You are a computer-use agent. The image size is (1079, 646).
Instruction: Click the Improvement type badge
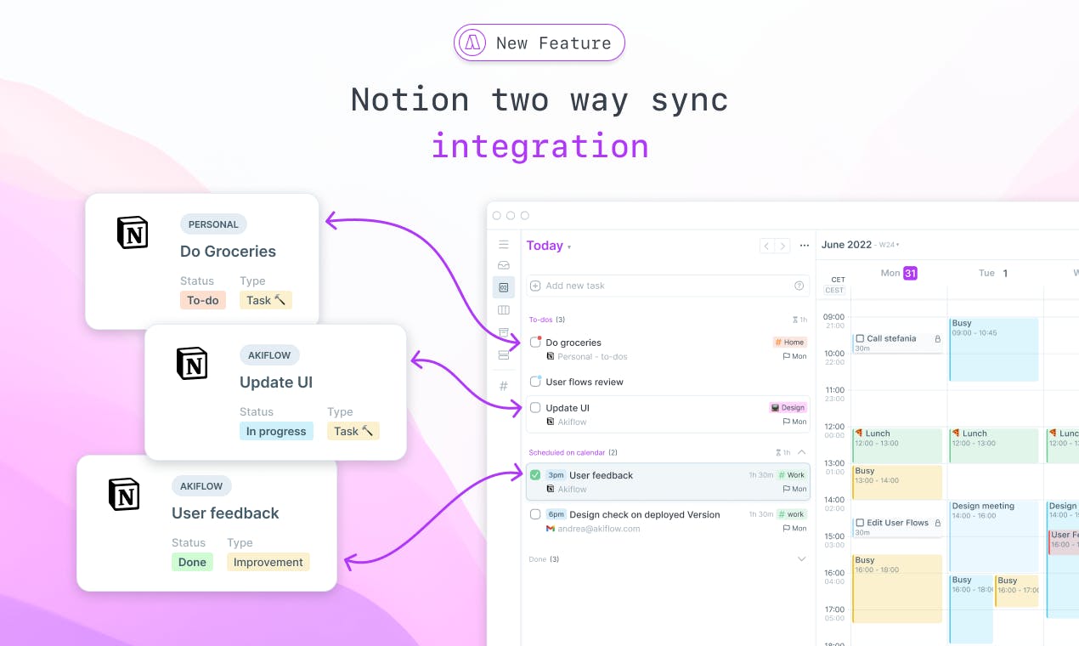(x=268, y=562)
